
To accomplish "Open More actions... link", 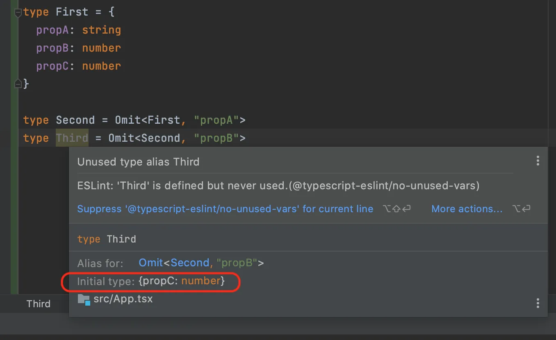I will pyautogui.click(x=467, y=209).
